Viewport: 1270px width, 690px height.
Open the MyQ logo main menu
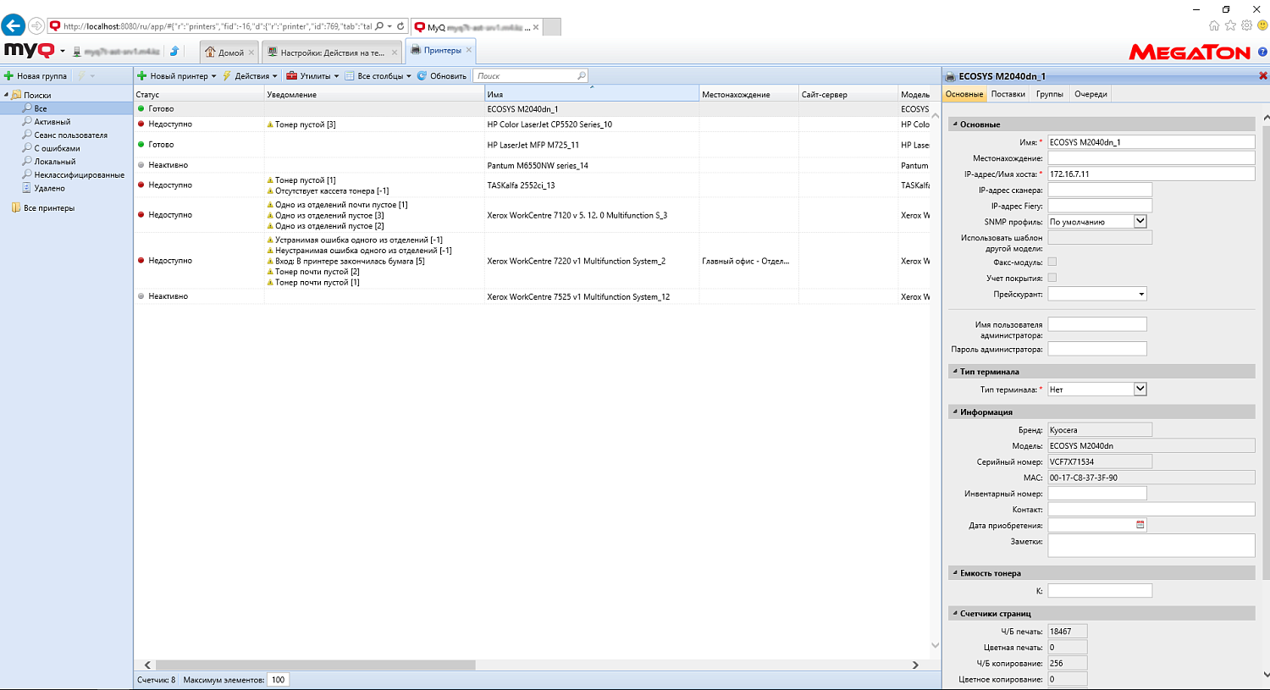coord(35,51)
